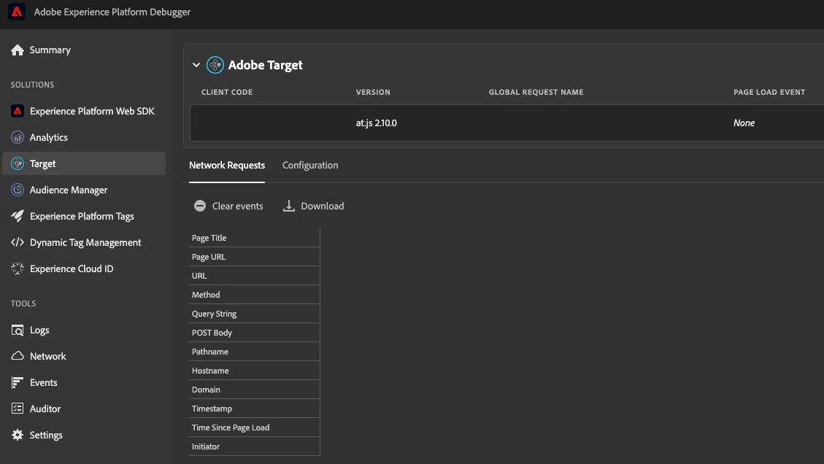Click the Adobe logo icon in header
The image size is (824, 464).
(x=17, y=12)
